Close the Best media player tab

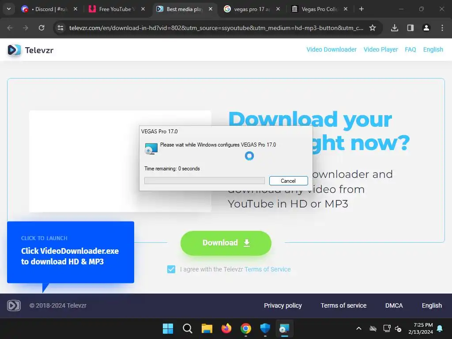(211, 9)
